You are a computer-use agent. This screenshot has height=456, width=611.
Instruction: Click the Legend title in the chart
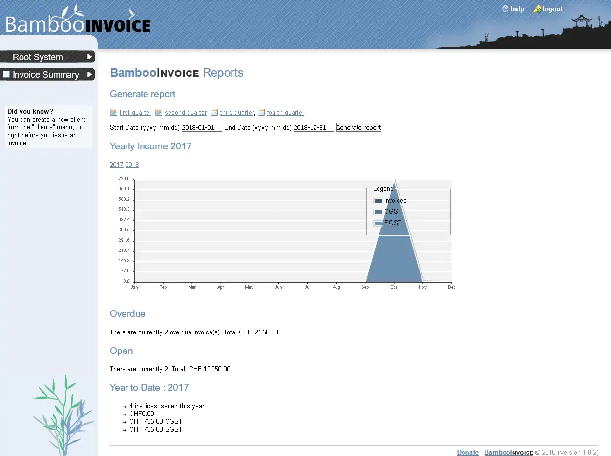pyautogui.click(x=383, y=188)
